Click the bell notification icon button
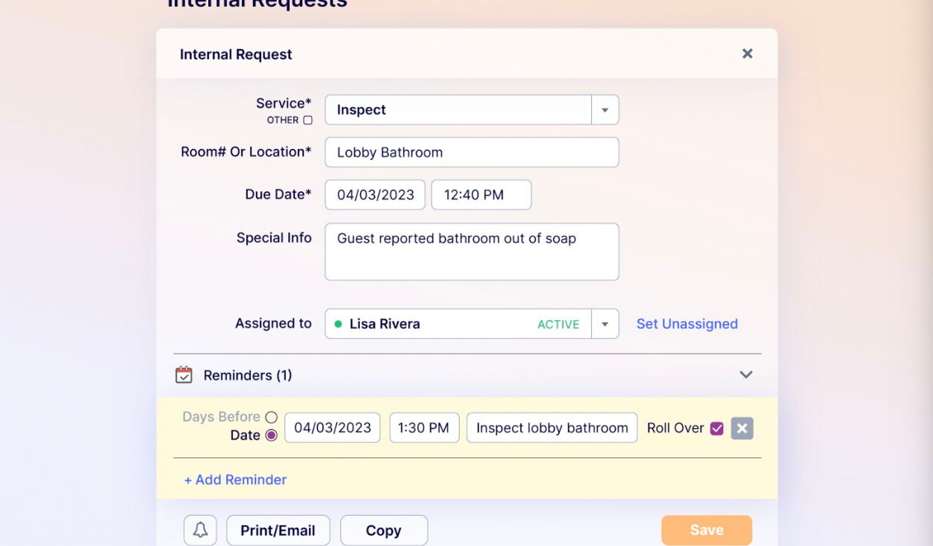 200,530
